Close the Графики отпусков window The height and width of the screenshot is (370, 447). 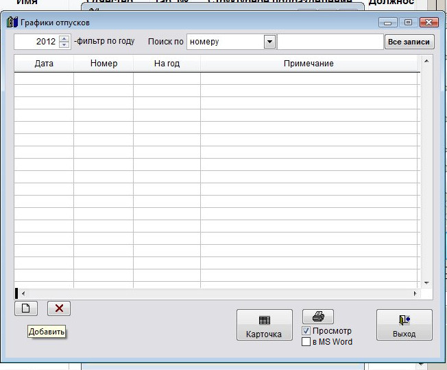click(x=428, y=23)
